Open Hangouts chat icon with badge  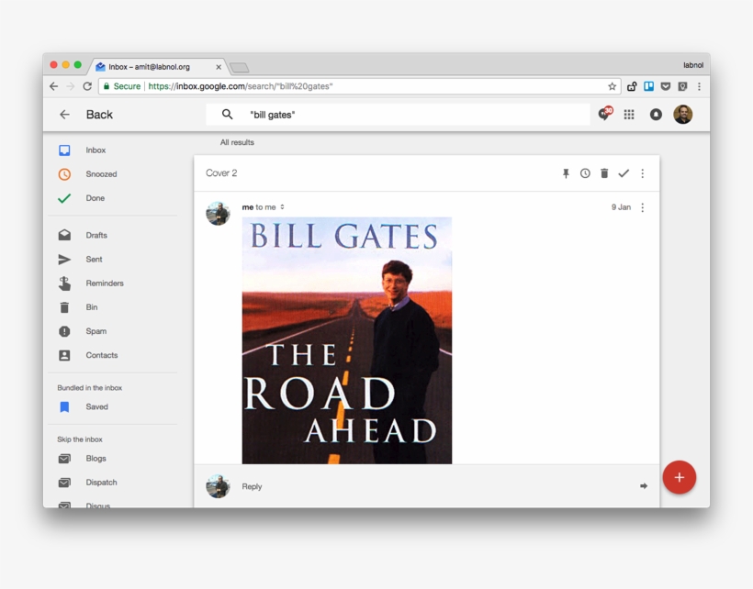(605, 114)
